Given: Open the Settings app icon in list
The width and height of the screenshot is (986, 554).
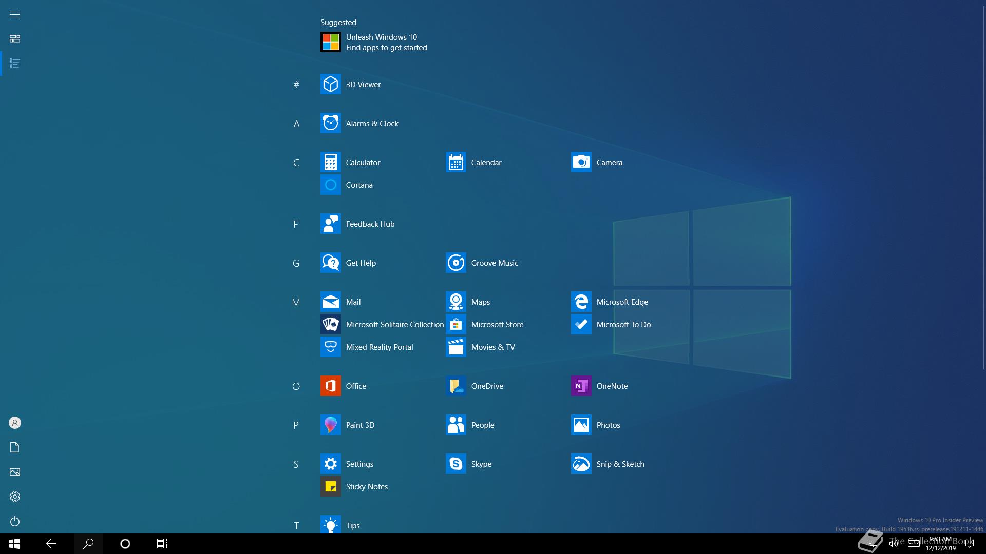Looking at the screenshot, I should [330, 464].
